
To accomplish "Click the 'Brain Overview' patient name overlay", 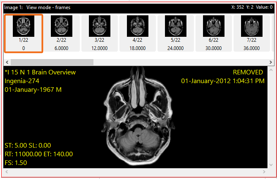I will [x=40, y=72].
